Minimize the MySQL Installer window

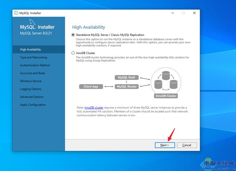172,13
